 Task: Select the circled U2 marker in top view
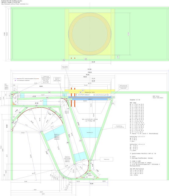click(x=86, y=59)
